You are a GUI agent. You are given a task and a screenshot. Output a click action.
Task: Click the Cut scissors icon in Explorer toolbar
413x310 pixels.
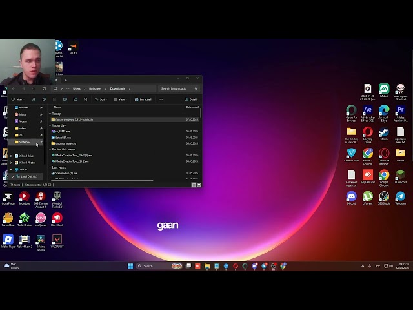pyautogui.click(x=34, y=99)
